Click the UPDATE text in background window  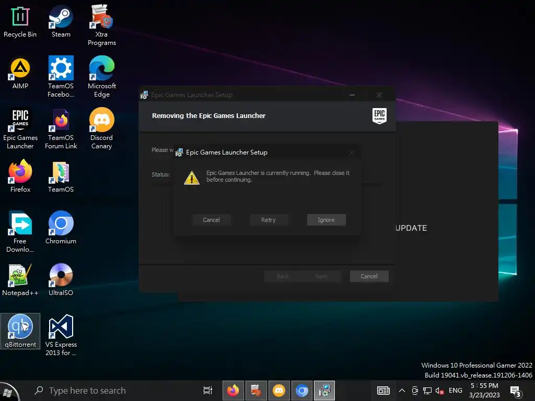point(411,228)
